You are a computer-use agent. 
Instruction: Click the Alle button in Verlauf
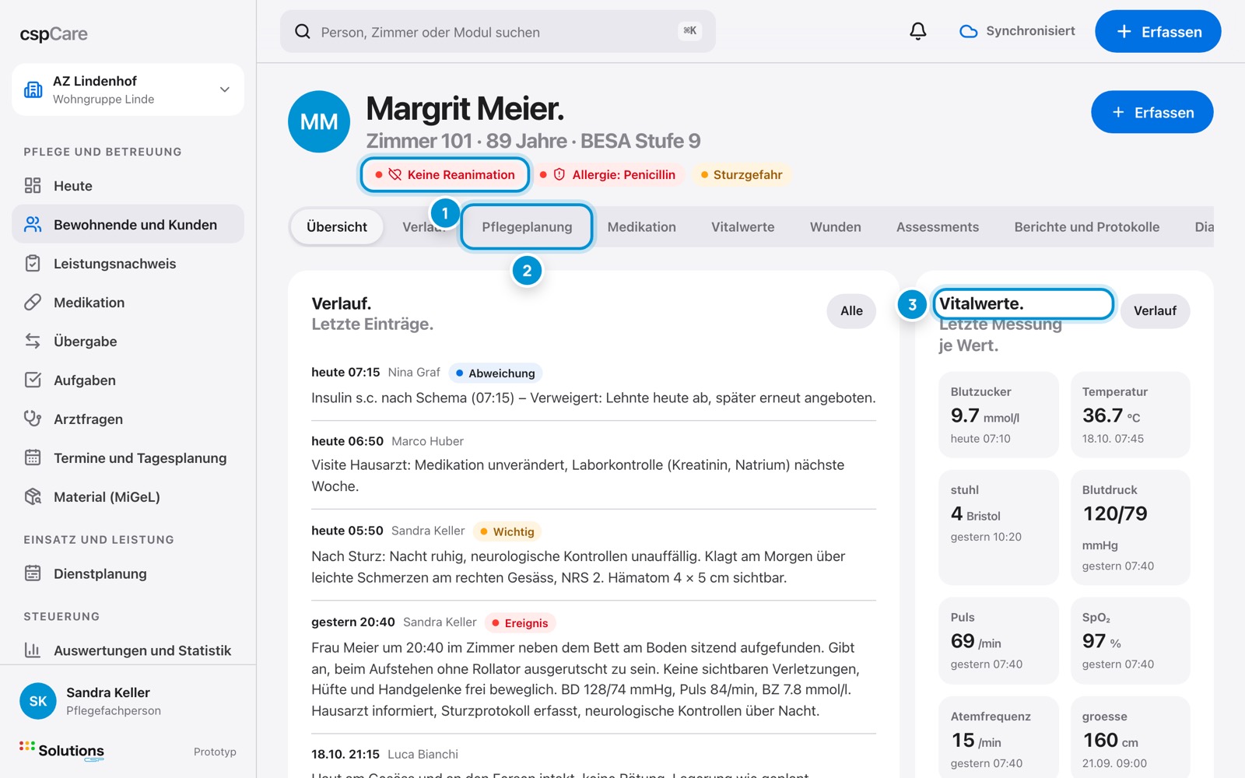click(851, 310)
